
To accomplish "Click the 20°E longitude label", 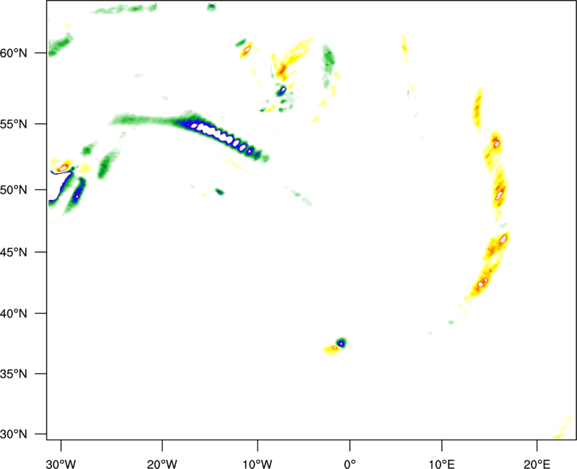I will [537, 464].
